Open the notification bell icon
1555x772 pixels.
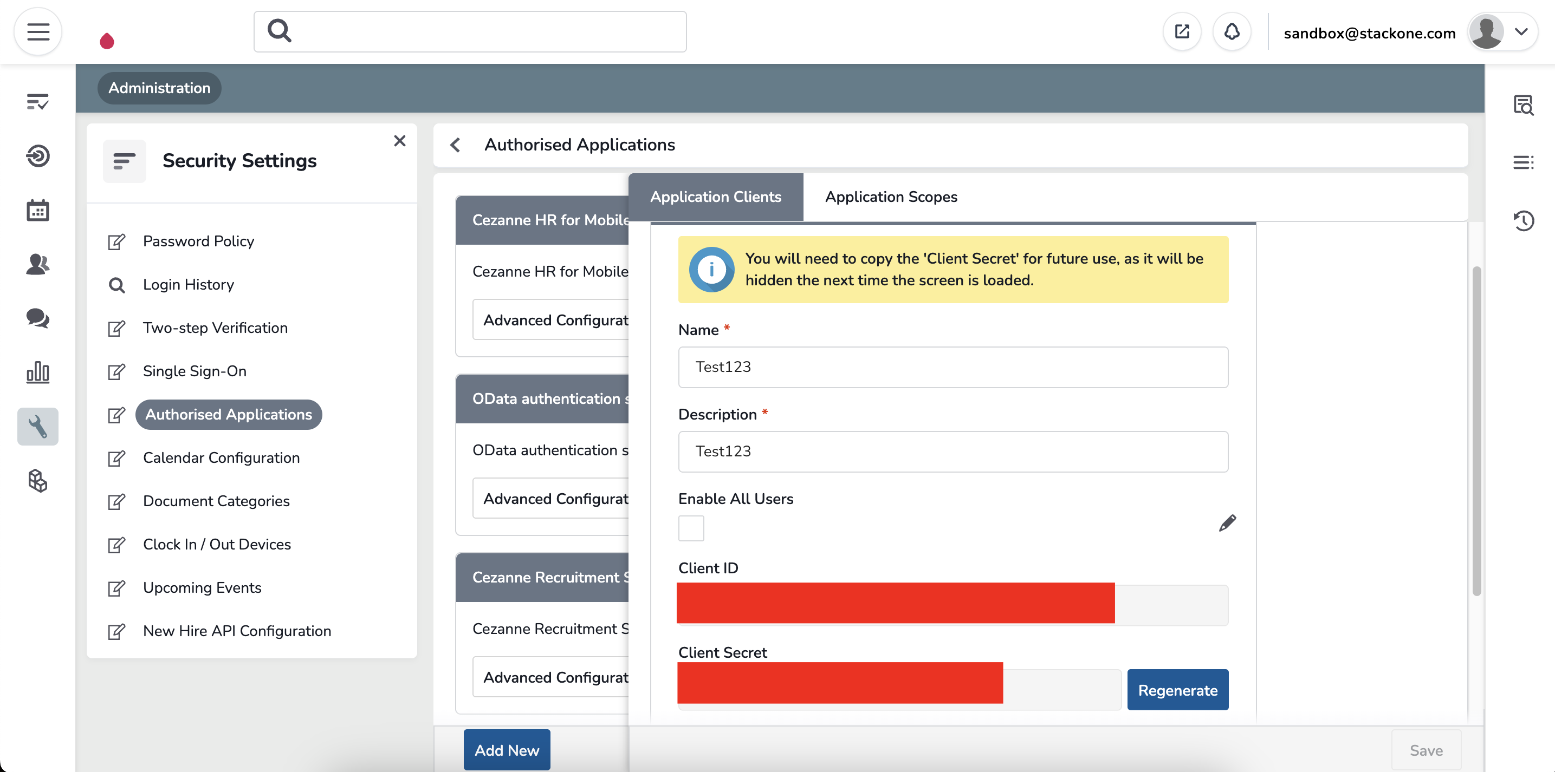1232,31
